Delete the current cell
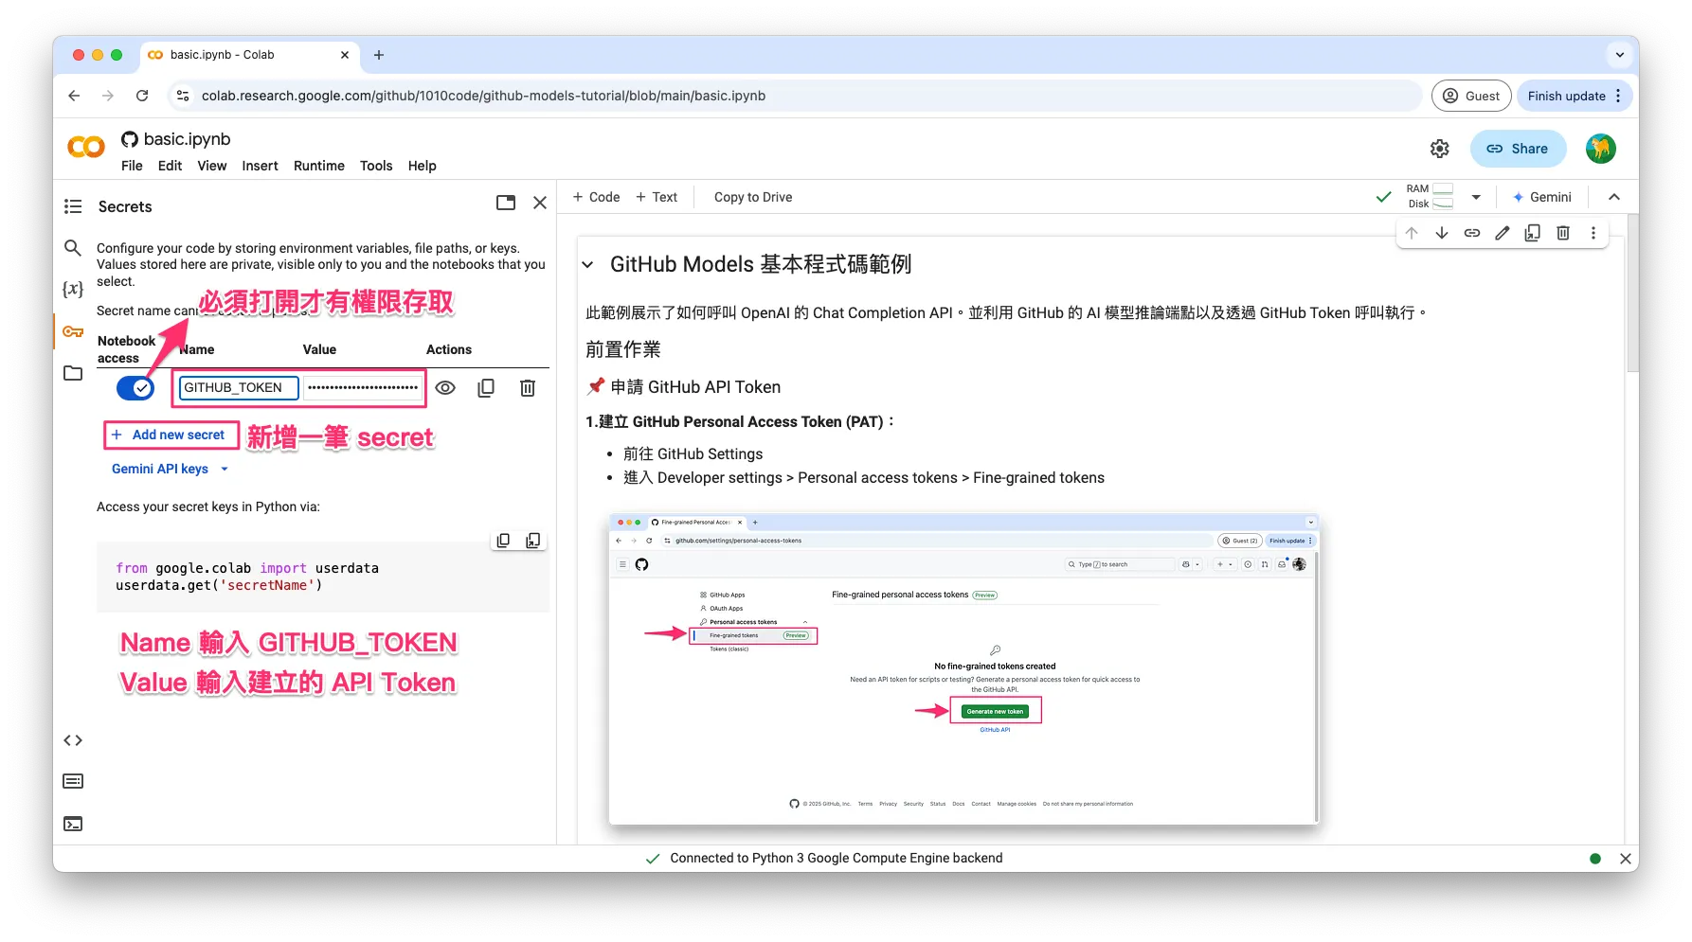This screenshot has width=1692, height=942. pos(1563,233)
